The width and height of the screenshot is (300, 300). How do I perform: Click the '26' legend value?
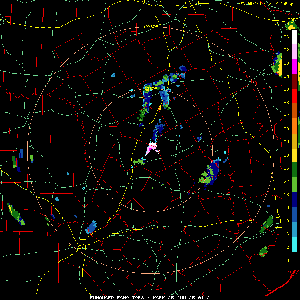[286, 168]
